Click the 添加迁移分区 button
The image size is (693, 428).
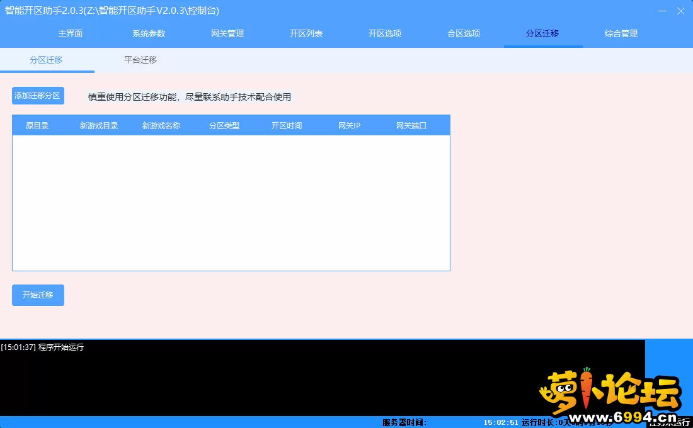click(x=38, y=96)
